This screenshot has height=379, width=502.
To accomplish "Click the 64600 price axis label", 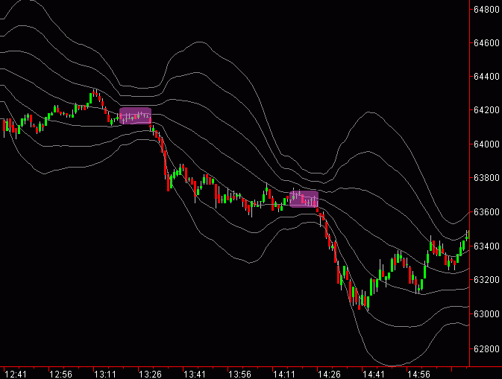I will point(486,43).
